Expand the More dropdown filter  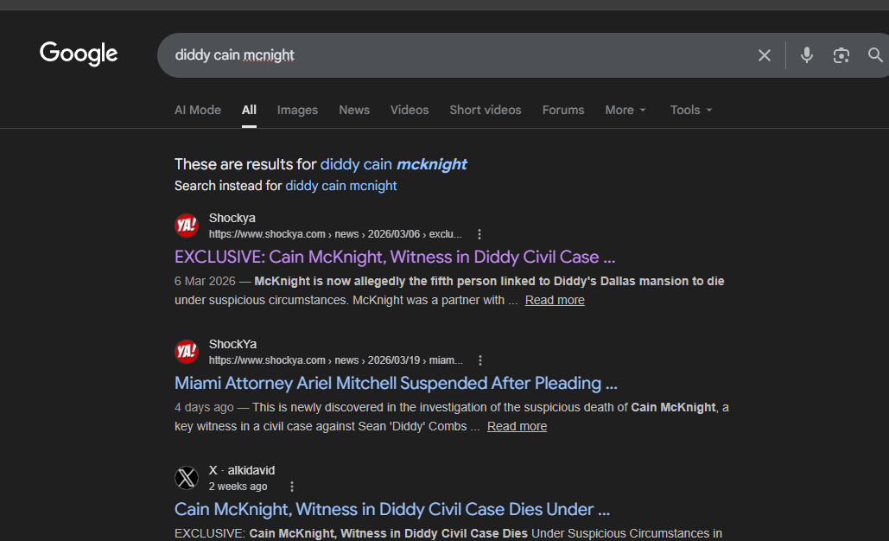625,110
